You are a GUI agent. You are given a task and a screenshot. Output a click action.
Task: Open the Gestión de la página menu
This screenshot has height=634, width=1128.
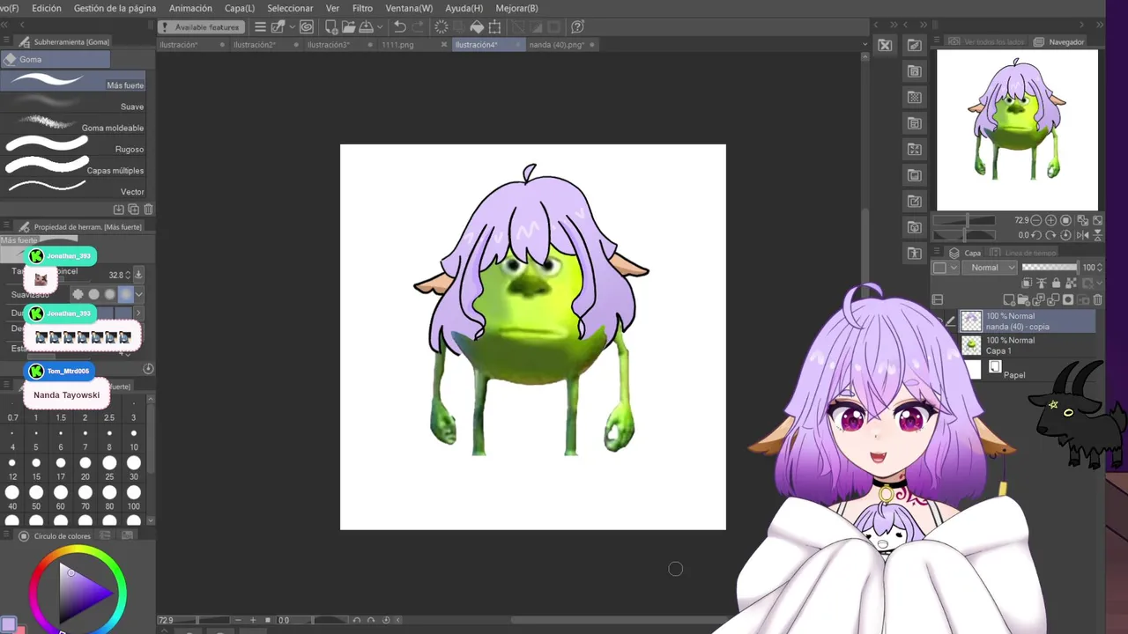tap(115, 8)
